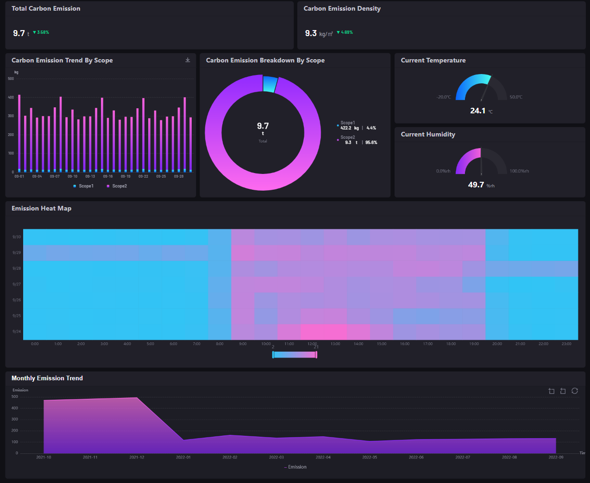Toggle Scope2 series in bar chart legend

pos(117,186)
